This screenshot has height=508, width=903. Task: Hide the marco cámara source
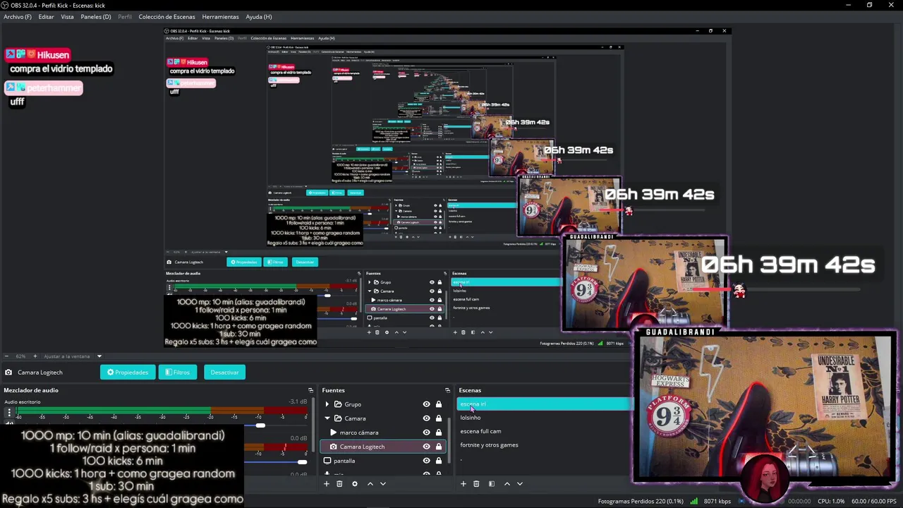point(426,433)
